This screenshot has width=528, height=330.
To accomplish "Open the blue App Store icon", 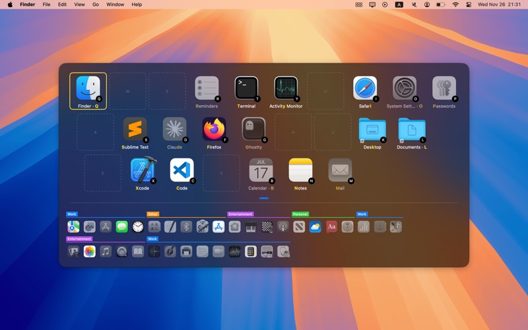I will point(218,226).
